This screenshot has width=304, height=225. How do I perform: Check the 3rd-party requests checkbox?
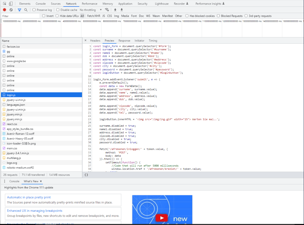[x=246, y=16]
